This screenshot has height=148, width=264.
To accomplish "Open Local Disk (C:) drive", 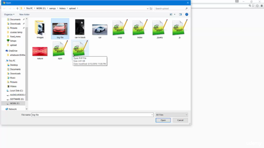I will click(x=16, y=90).
